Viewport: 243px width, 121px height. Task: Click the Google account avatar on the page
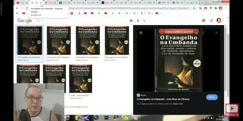coord(219,20)
